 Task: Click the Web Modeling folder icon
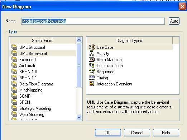tap(14, 114)
